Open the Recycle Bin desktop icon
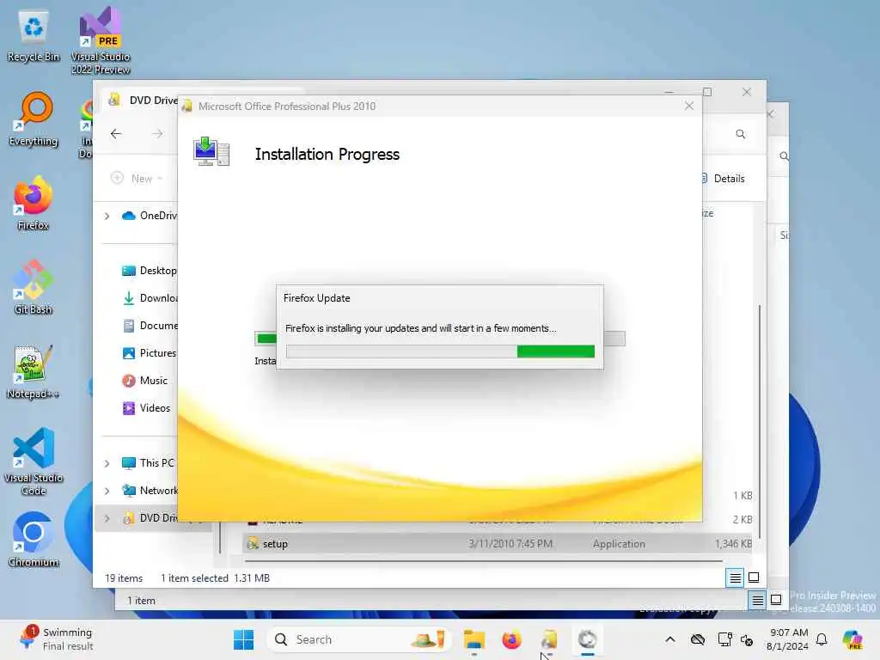This screenshot has height=660, width=880. (34, 36)
